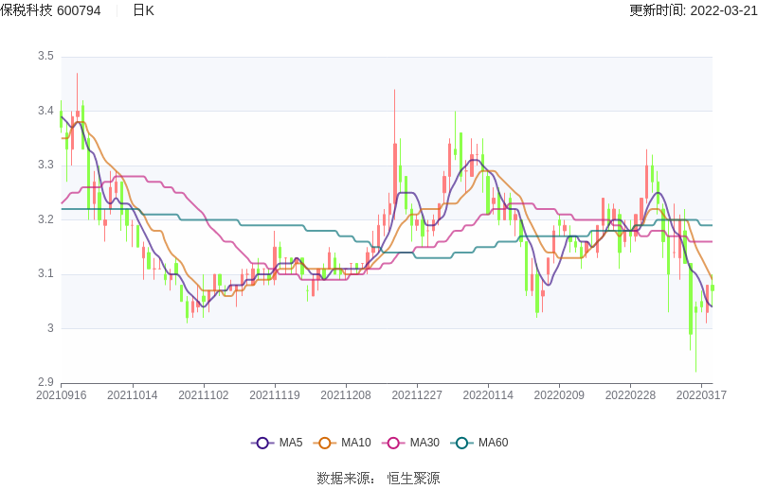Click the 20220114 date axis label

pos(487,395)
